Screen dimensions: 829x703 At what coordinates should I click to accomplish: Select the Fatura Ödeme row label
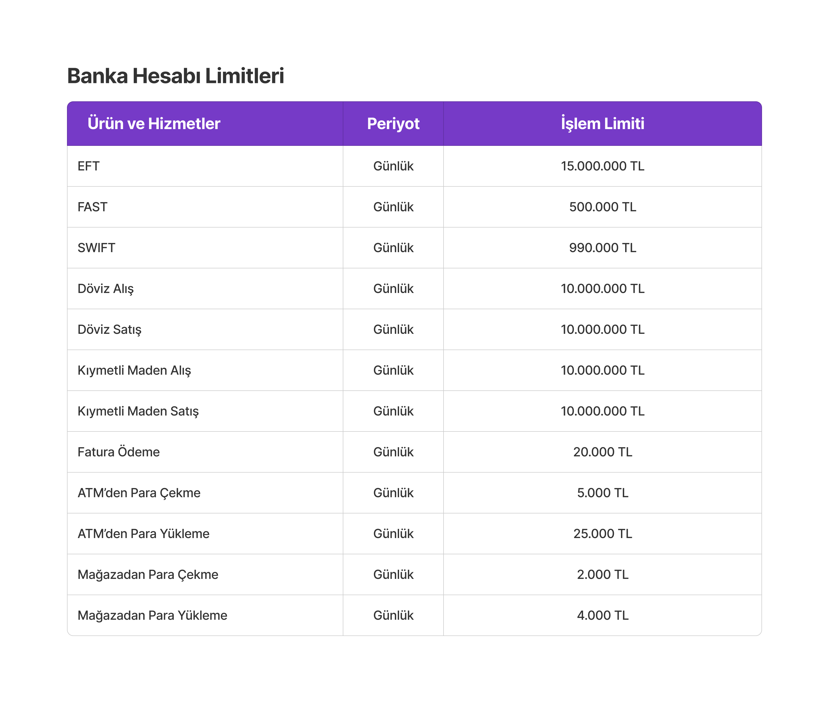click(x=119, y=452)
